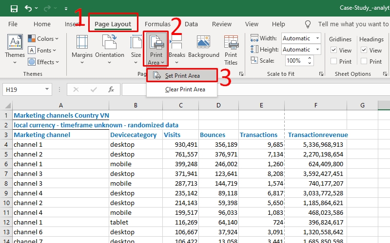
Task: Open the theme Colors dropdown
Action: pos(43,39)
